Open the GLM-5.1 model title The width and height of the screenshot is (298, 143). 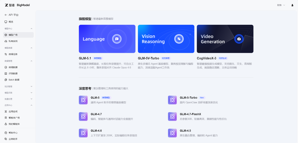pos(85,58)
